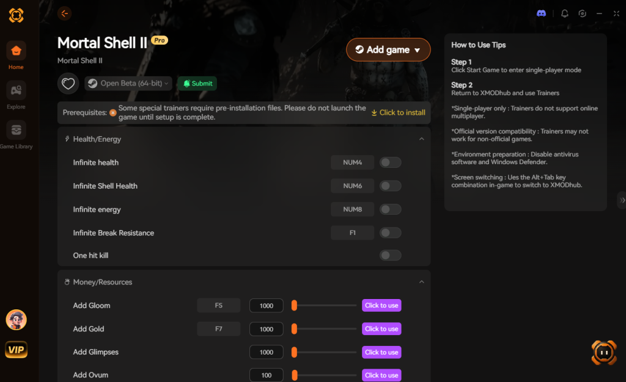Open the settings icon in title bar
This screenshot has width=626, height=382.
[x=582, y=13]
